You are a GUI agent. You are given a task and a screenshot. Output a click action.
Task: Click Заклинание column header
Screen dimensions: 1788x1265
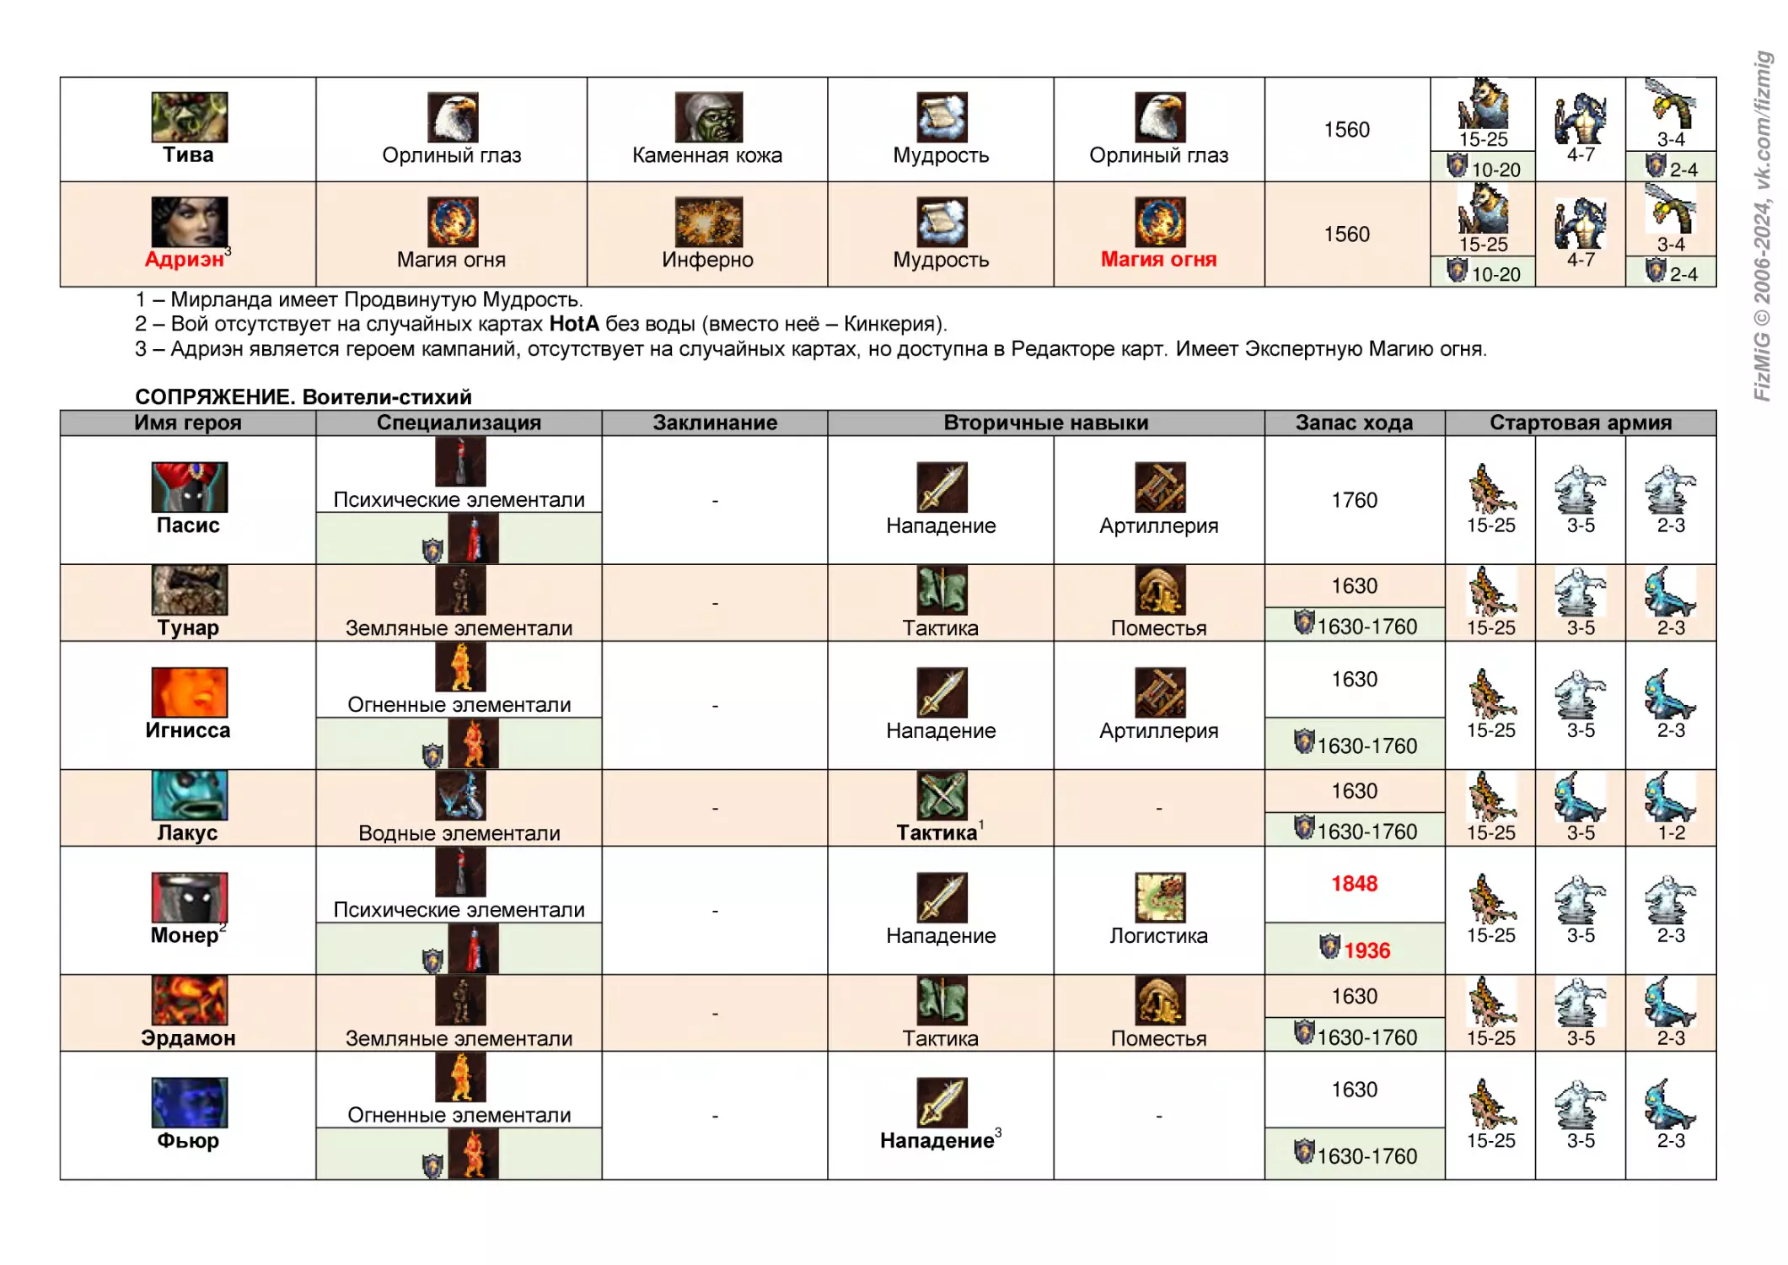click(715, 423)
